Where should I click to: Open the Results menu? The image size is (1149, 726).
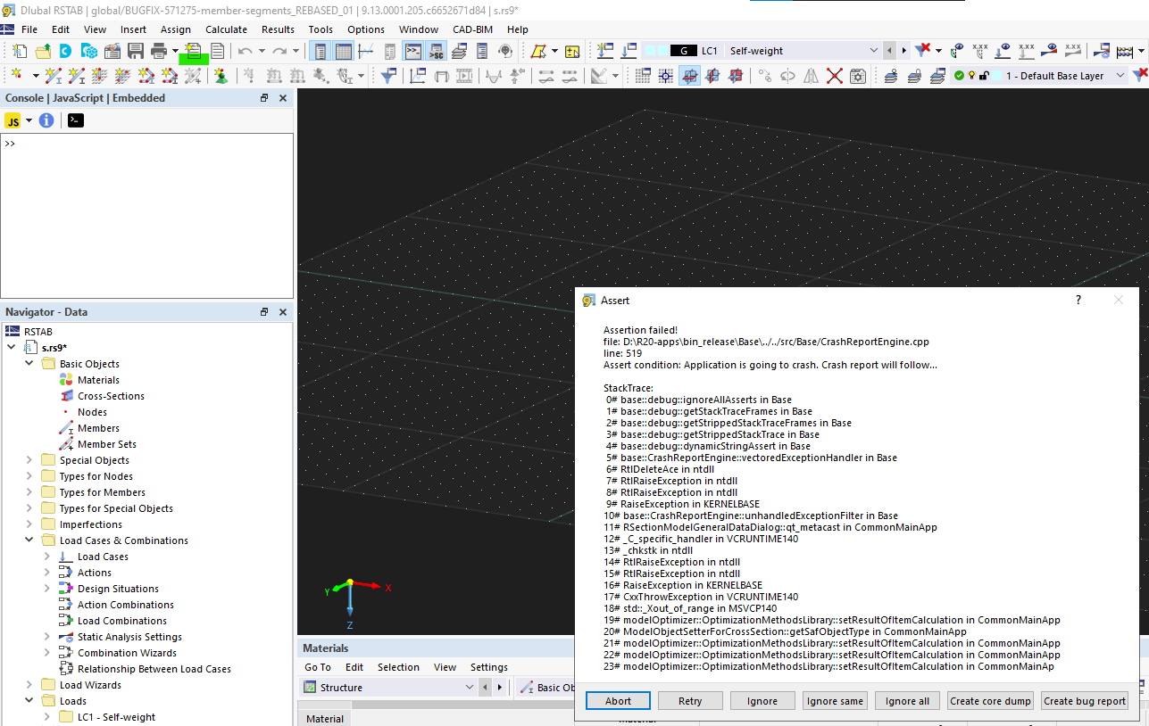278,29
